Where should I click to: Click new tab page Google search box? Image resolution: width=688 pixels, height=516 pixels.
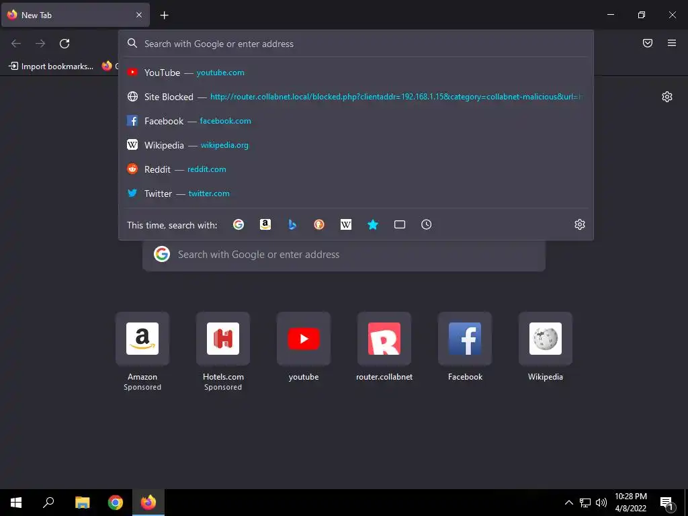click(x=344, y=255)
